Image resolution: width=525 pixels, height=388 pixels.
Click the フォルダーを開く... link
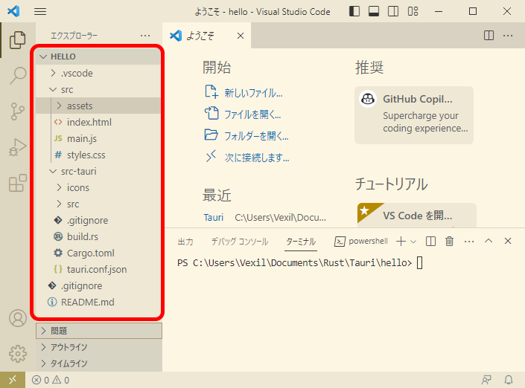[256, 136]
